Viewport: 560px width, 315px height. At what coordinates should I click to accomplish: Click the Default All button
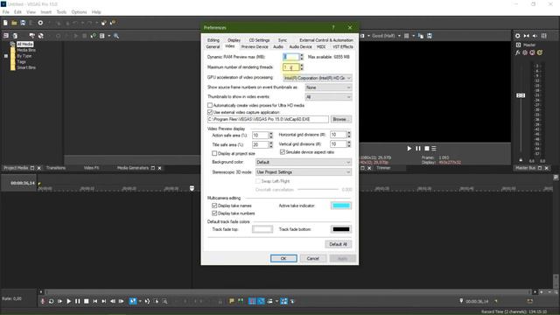coord(339,244)
